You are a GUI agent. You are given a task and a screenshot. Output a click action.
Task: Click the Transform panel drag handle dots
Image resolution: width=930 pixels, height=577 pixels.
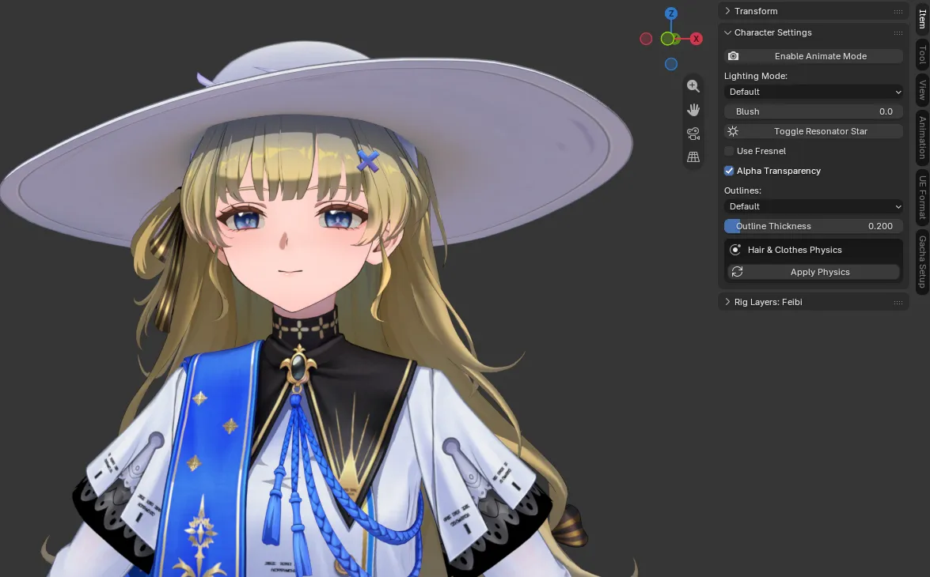coord(898,11)
